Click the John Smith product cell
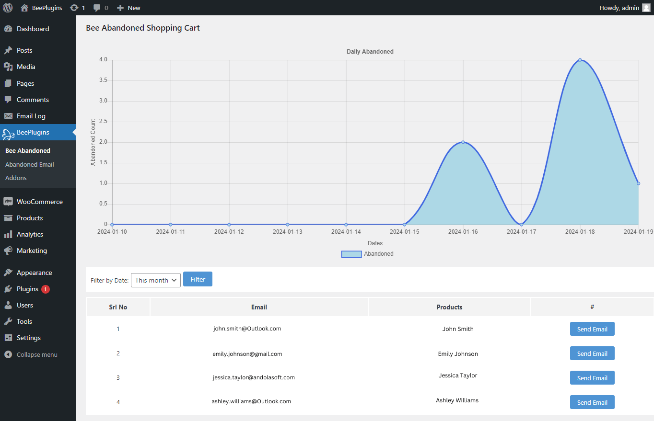 458,329
